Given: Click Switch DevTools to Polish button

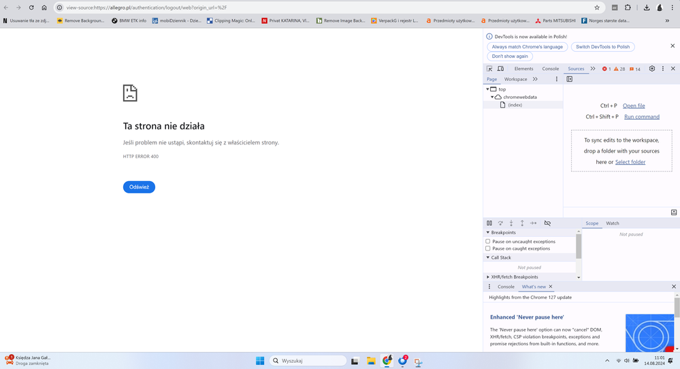Looking at the screenshot, I should (x=602, y=47).
